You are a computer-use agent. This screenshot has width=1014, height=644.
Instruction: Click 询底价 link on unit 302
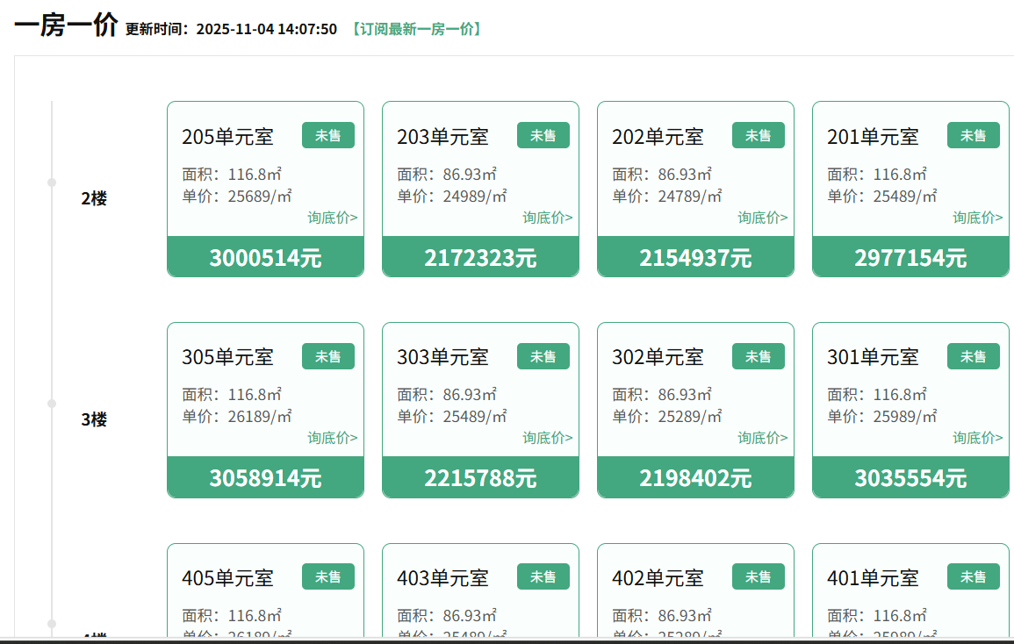[763, 438]
